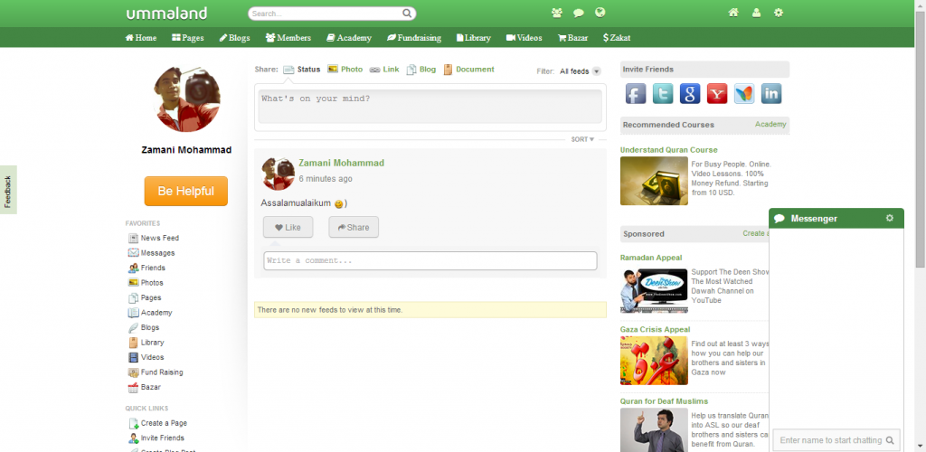
Task: Like Zamani Mohammad's post
Action: pos(288,228)
